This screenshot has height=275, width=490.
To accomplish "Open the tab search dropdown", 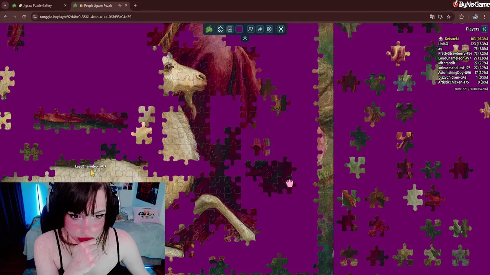I will click(x=5, y=5).
